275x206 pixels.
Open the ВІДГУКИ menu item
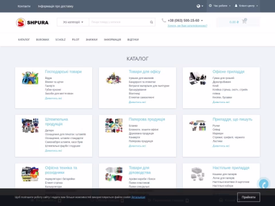(x=133, y=39)
